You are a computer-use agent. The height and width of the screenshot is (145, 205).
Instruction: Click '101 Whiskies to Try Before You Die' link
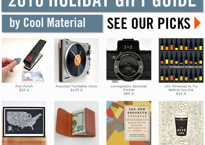[181, 88]
